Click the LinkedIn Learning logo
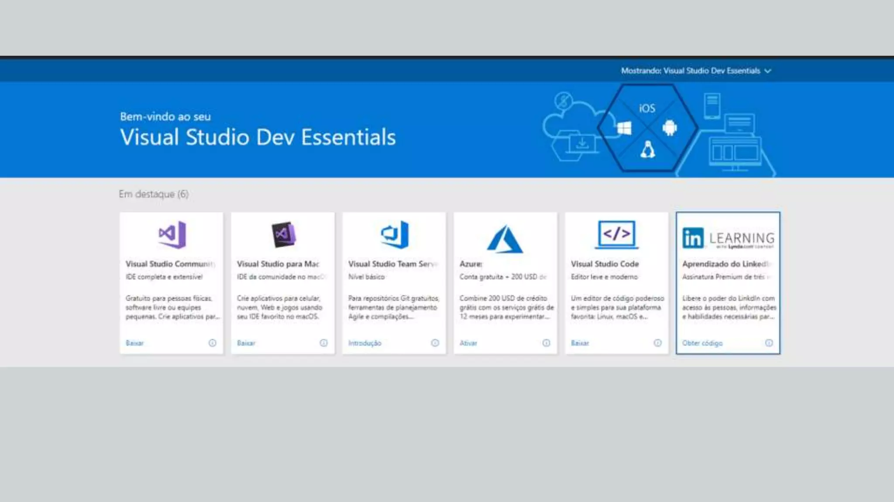 (x=728, y=238)
